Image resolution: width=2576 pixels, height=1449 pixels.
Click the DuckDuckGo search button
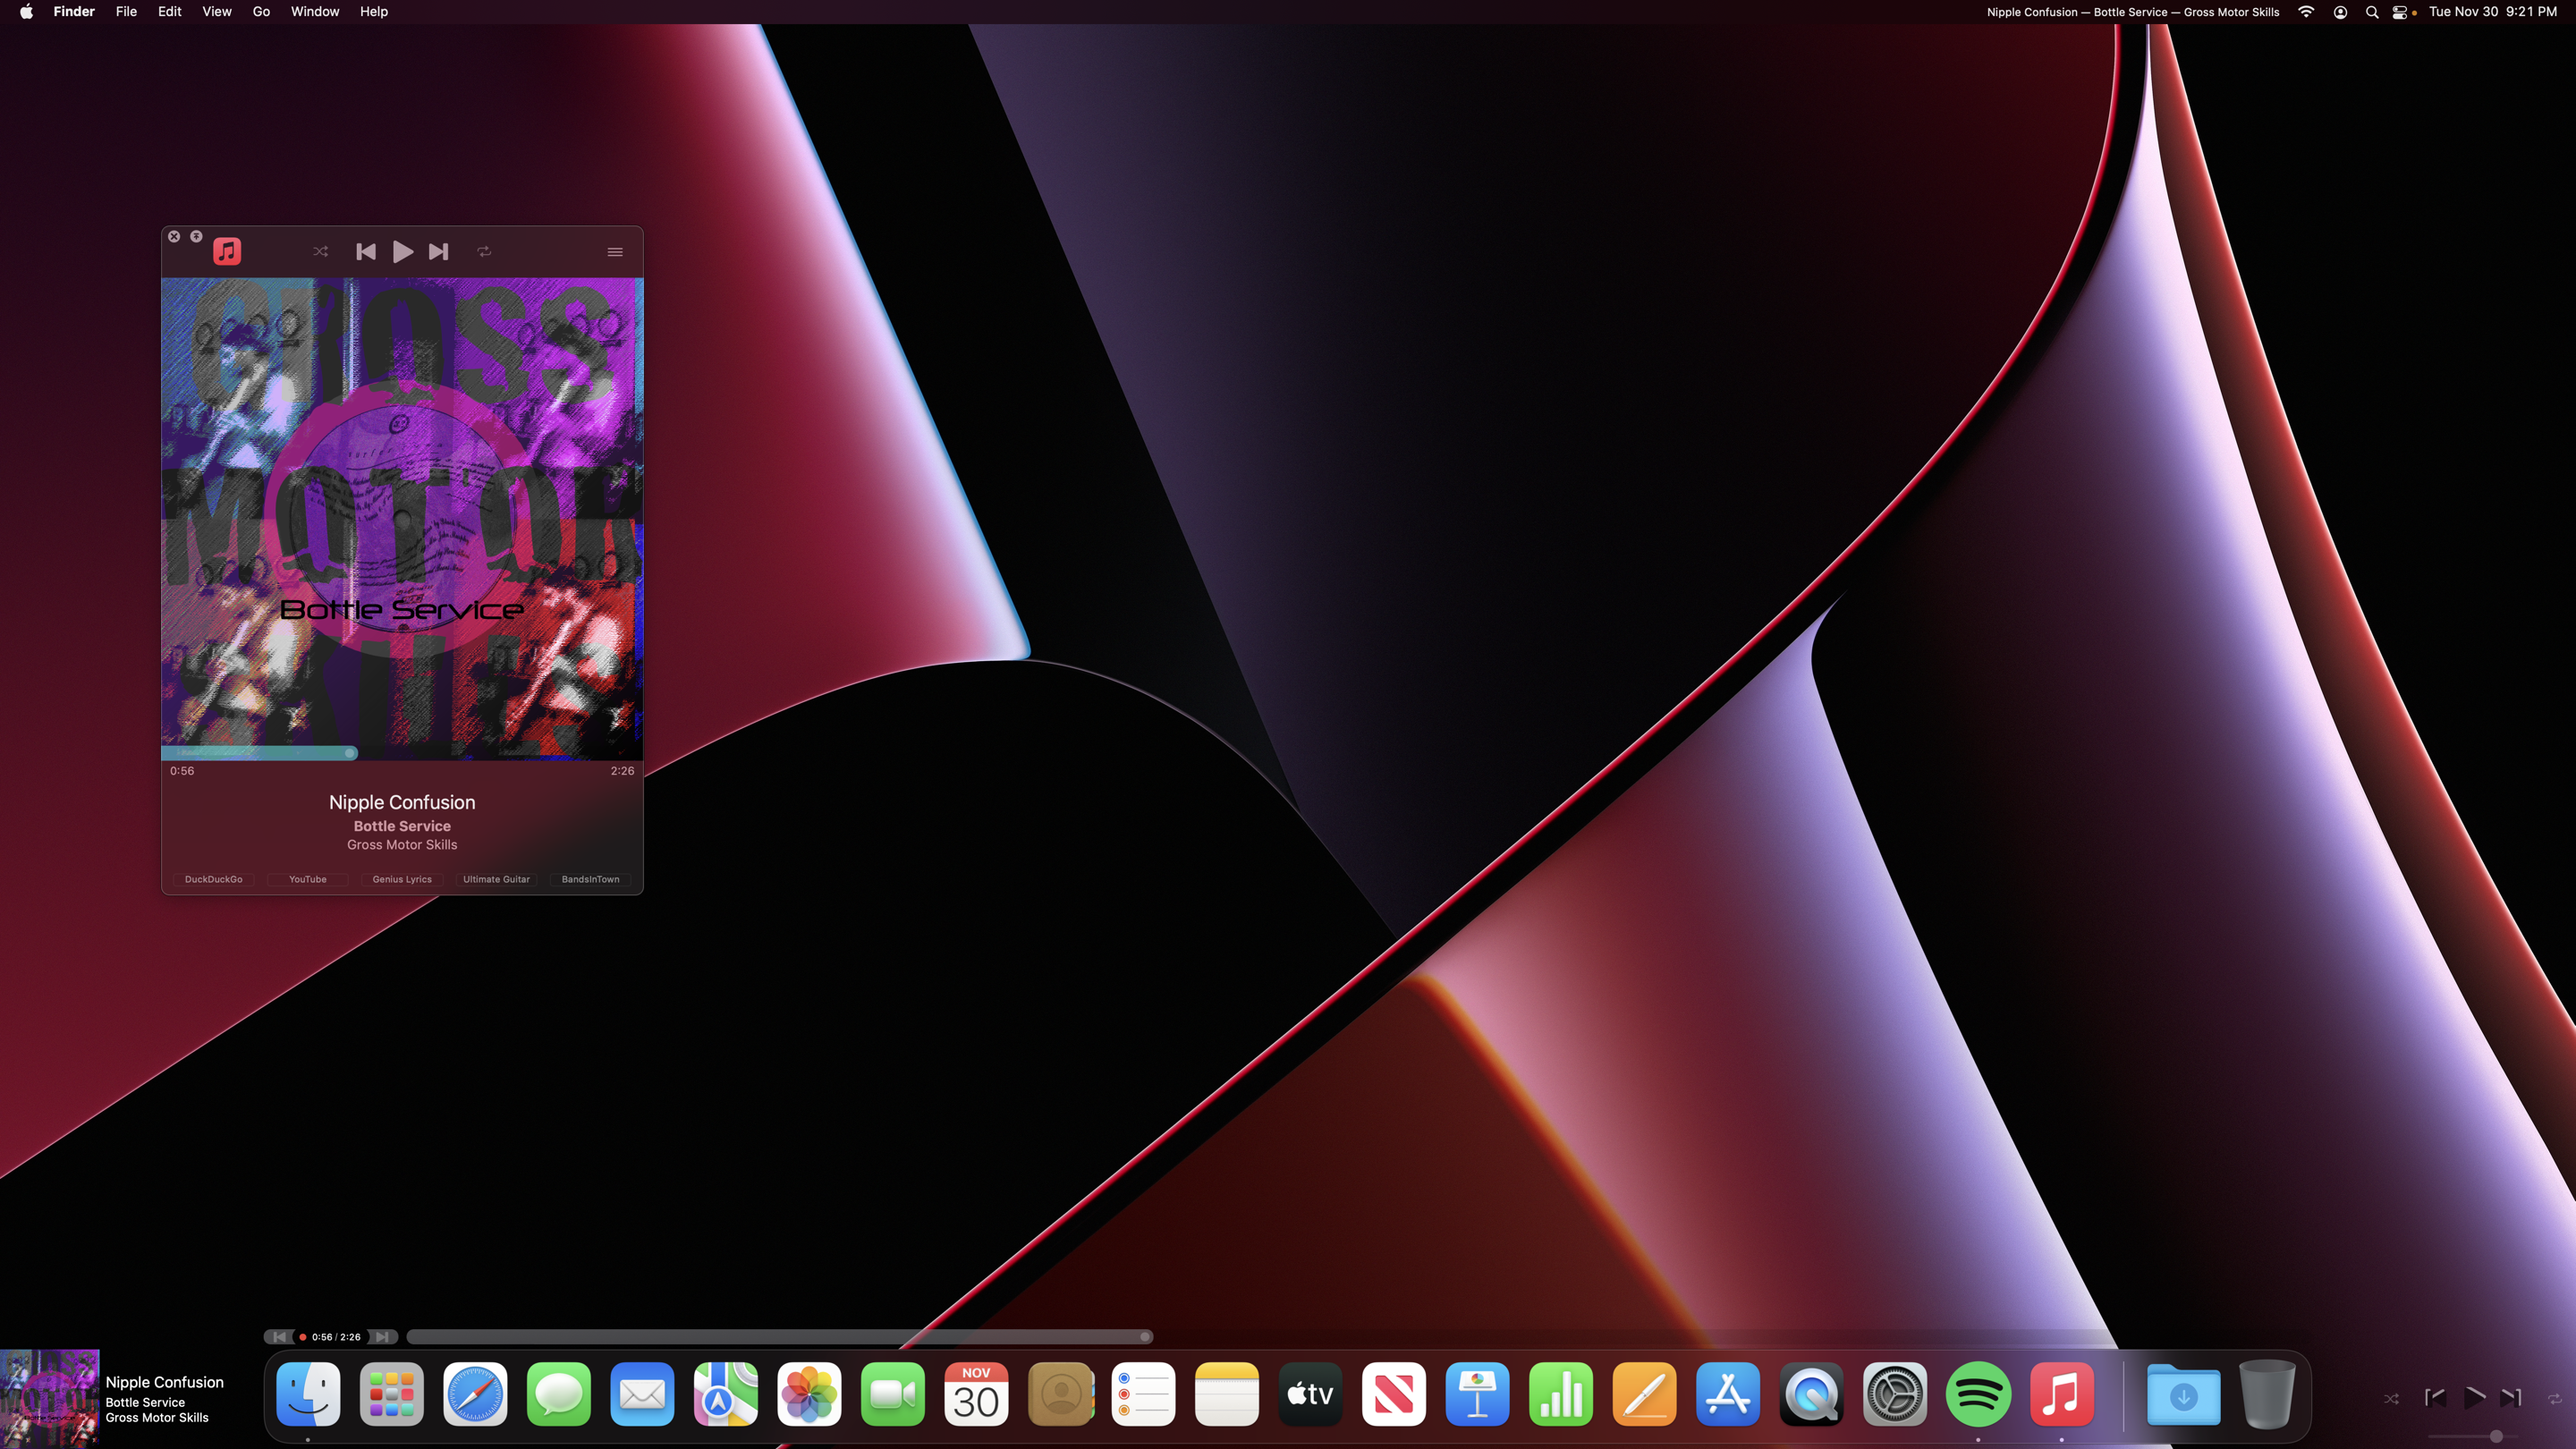coord(214,879)
